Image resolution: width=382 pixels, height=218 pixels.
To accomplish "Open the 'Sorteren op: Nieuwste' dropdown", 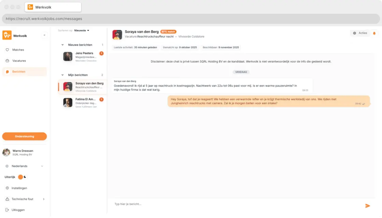I will 81,30.
